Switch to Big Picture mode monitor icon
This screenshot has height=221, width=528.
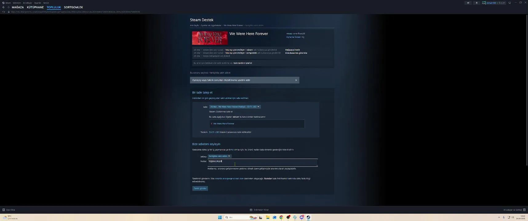click(510, 3)
